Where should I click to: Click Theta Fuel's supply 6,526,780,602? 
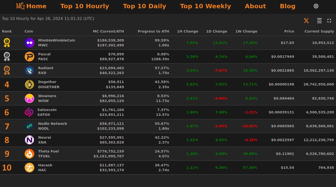[x=319, y=154]
